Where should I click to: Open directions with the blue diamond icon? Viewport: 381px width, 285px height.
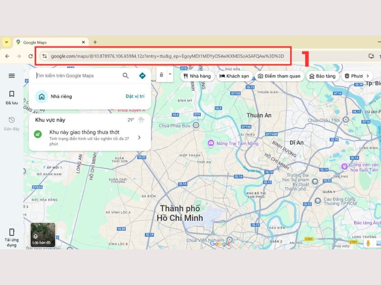coord(142,76)
